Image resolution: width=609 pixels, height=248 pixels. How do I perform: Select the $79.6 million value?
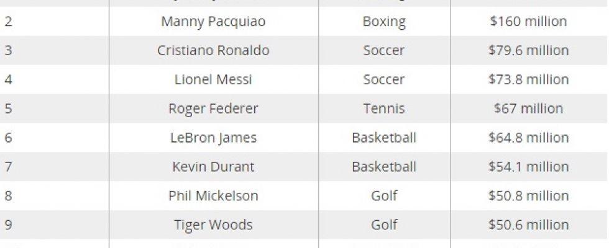[x=528, y=51]
